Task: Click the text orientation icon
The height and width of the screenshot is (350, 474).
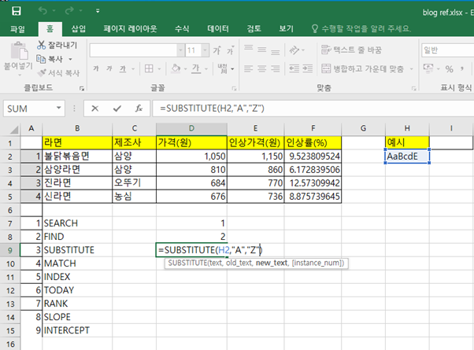Action: [x=294, y=50]
